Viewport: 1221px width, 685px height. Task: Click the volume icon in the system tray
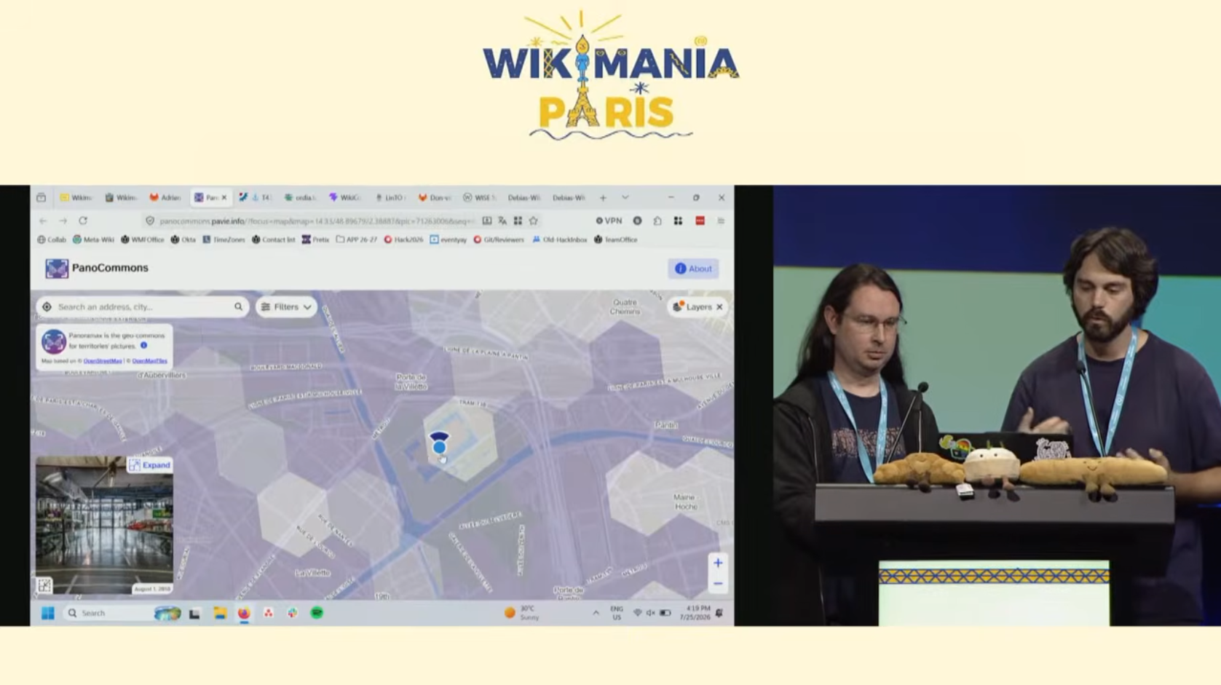pyautogui.click(x=650, y=613)
